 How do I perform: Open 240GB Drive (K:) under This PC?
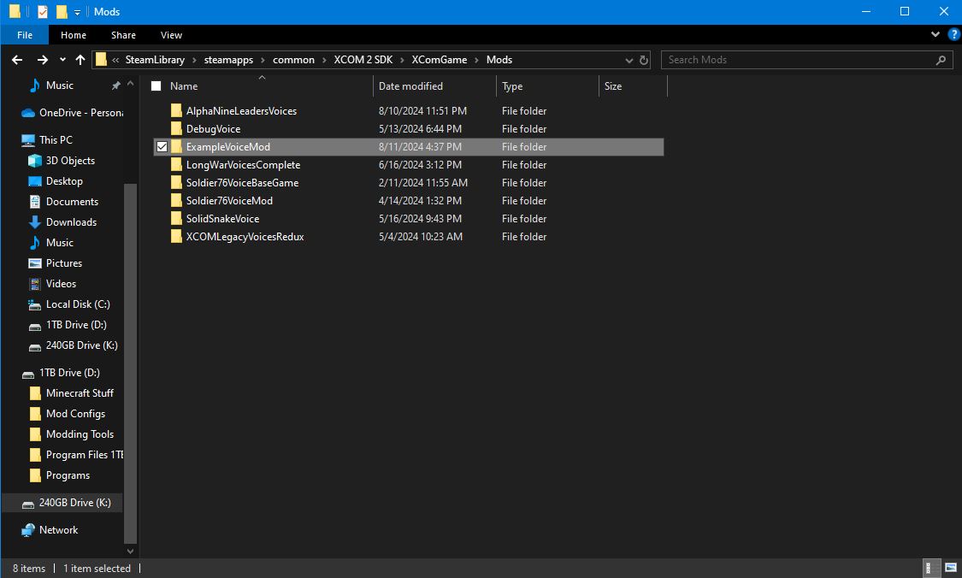click(81, 345)
